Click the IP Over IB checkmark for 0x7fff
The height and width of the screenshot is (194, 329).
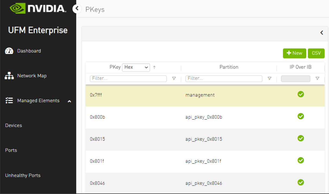click(x=300, y=94)
